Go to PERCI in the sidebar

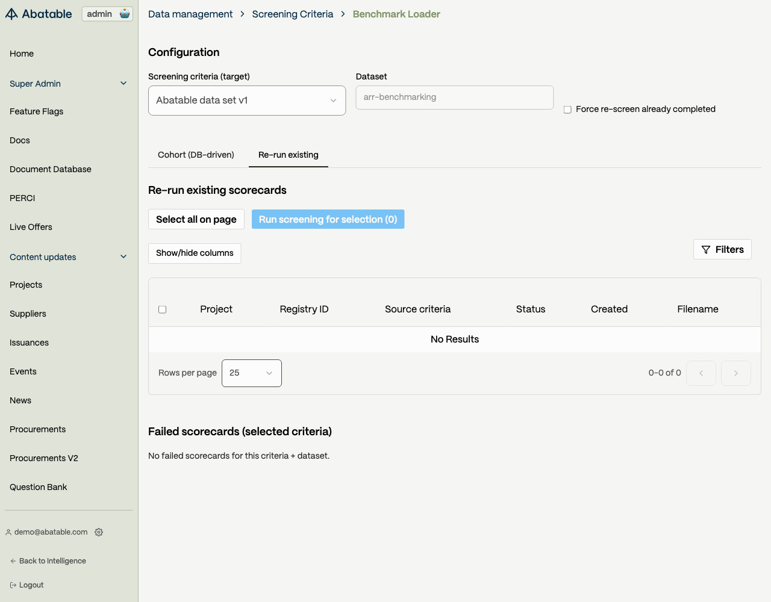click(x=22, y=198)
